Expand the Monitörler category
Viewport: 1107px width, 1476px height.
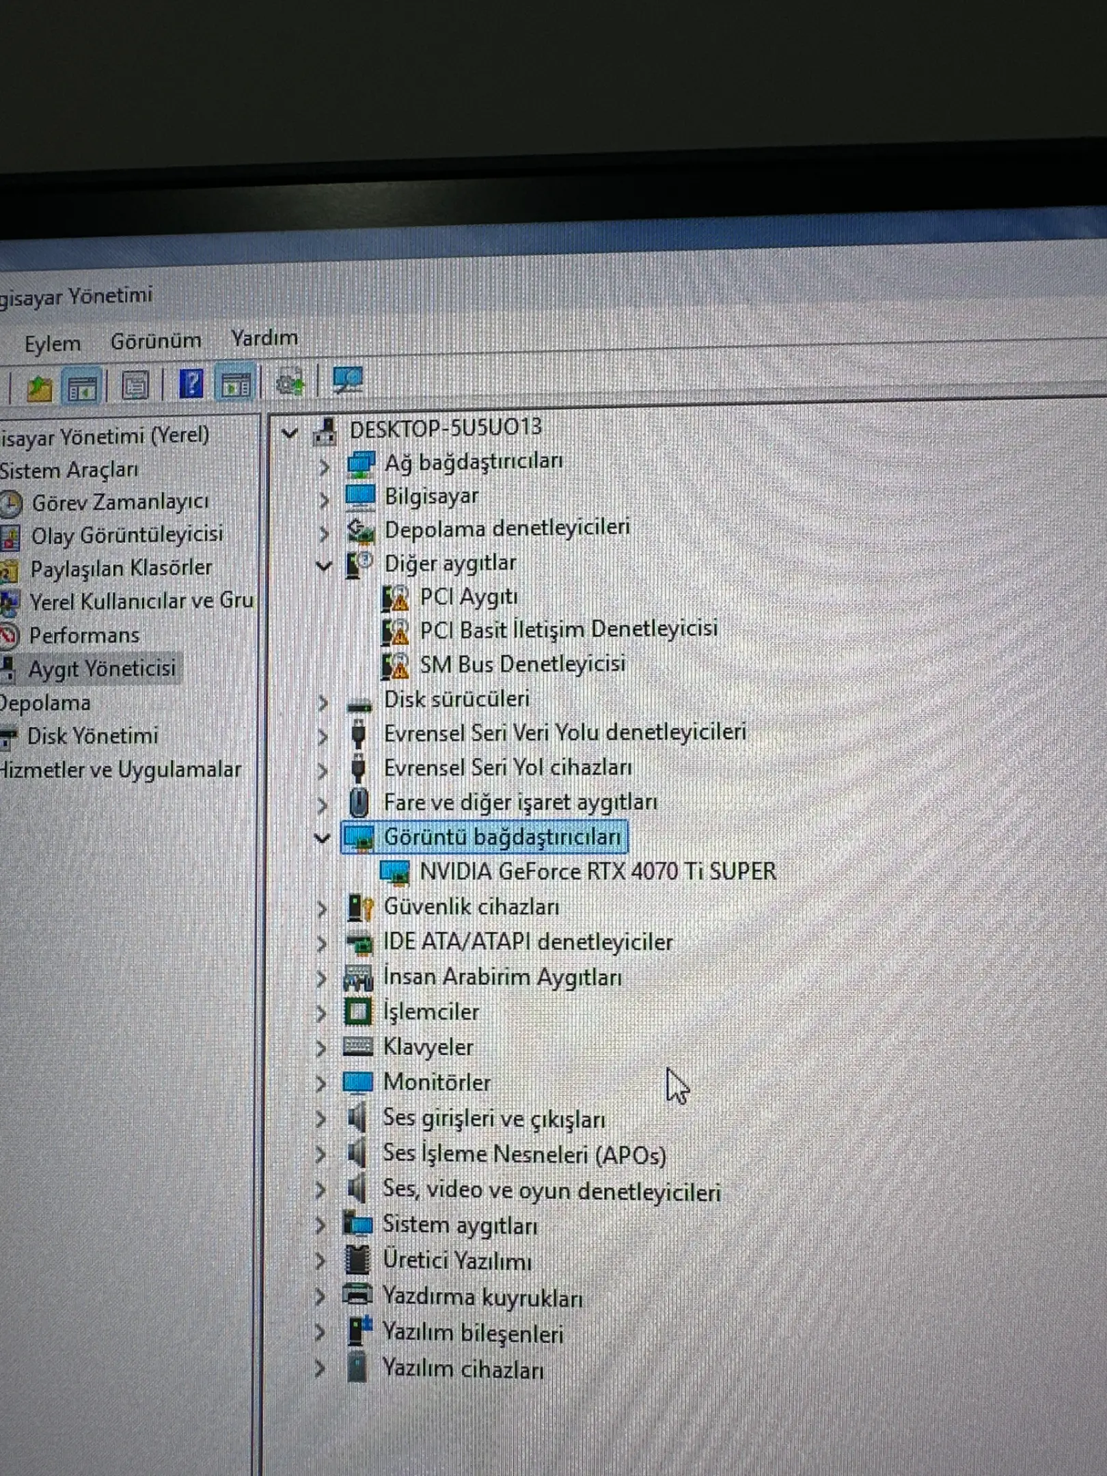(x=321, y=1083)
